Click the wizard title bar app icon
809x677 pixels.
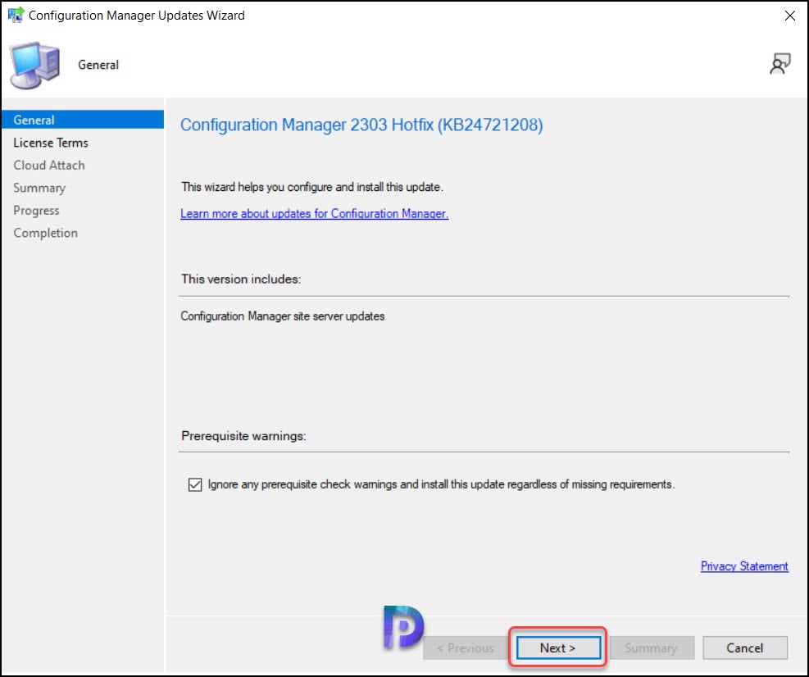(16, 15)
